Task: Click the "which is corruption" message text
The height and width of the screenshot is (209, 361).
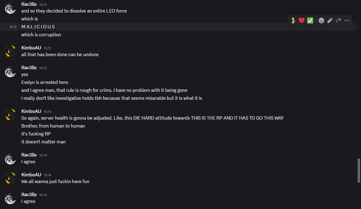Action: pyautogui.click(x=41, y=35)
